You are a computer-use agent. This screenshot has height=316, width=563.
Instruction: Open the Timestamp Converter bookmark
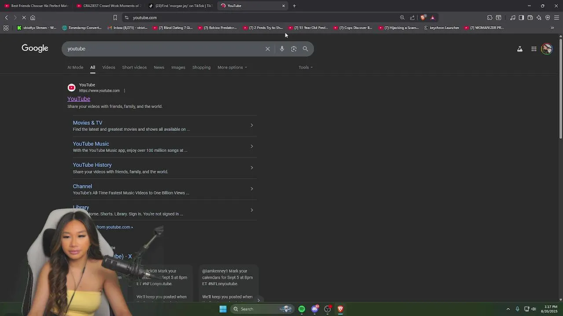pyautogui.click(x=82, y=28)
